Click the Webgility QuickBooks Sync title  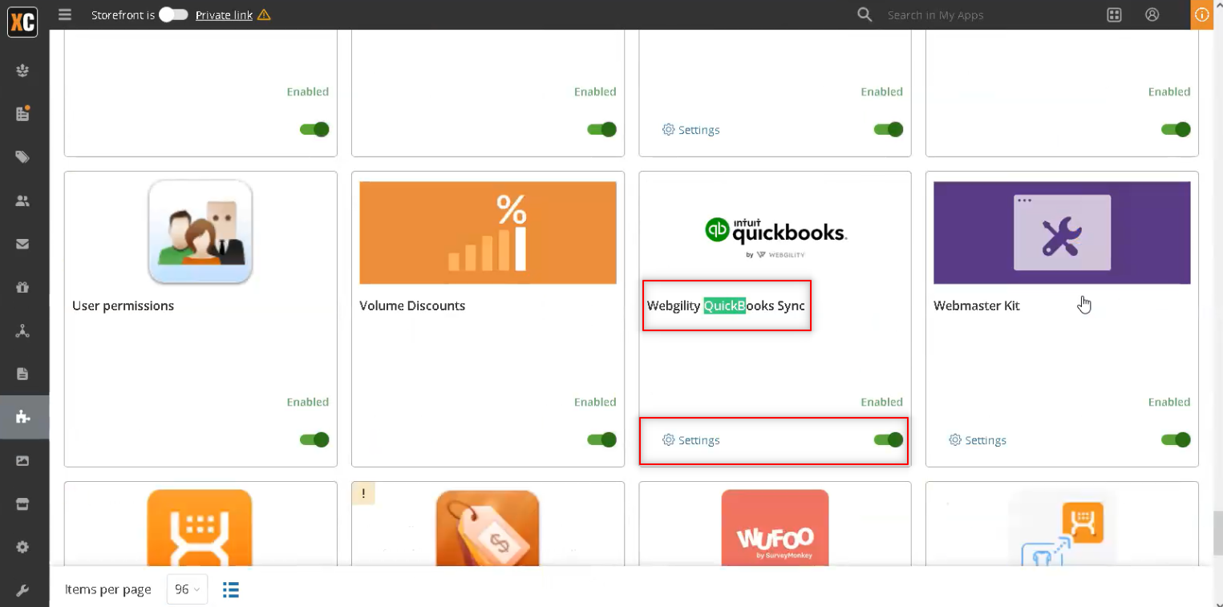(x=726, y=306)
